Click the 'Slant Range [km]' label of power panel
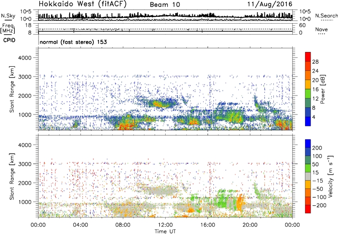Viewport: 338px width, 234px height. coord(12,89)
